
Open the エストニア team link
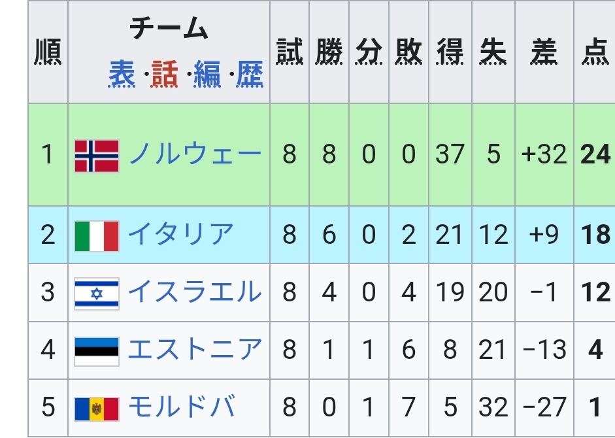click(195, 349)
